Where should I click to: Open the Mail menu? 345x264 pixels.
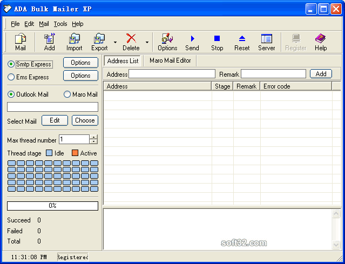pyautogui.click(x=44, y=24)
